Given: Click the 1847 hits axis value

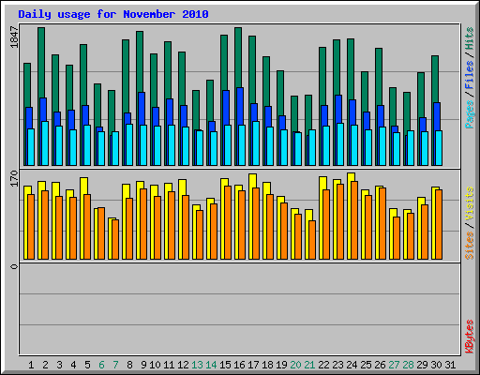Looking at the screenshot, I should (14, 37).
